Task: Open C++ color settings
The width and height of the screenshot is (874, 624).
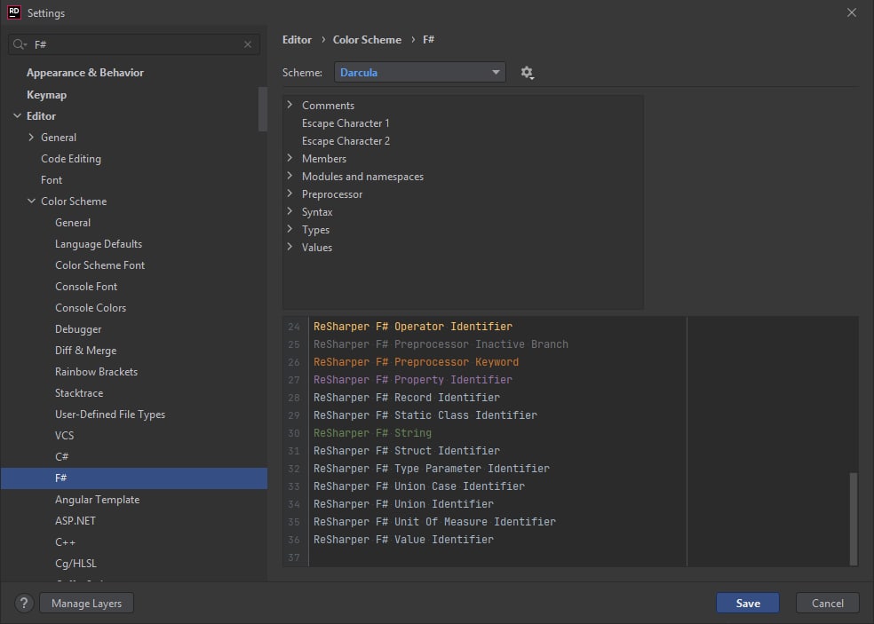Action: [65, 542]
